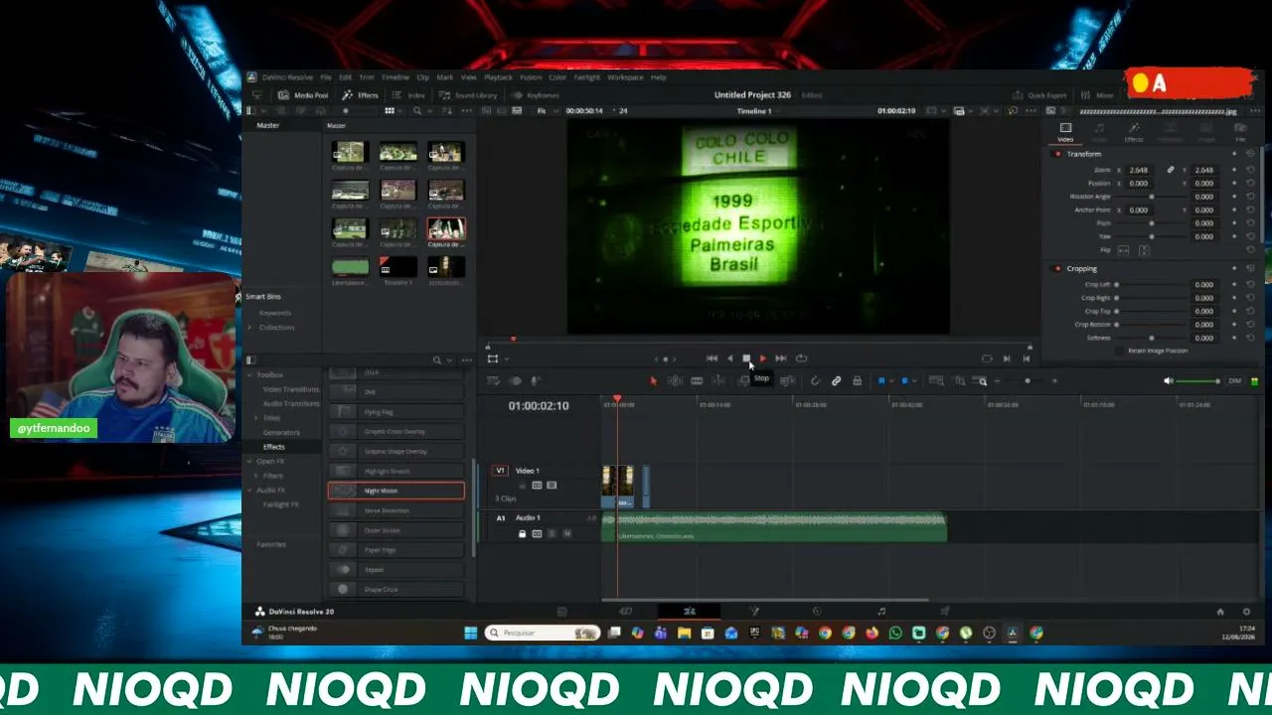Click the blue Flag icon
The width and height of the screenshot is (1272, 715).
coord(881,381)
